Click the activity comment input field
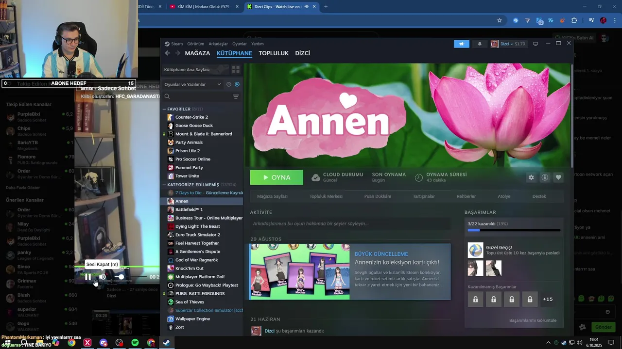The width and height of the screenshot is (622, 349). click(x=350, y=223)
